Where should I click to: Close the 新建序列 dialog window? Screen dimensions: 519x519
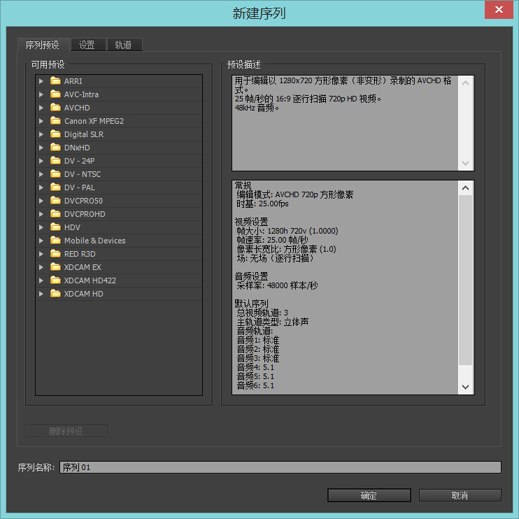click(497, 10)
